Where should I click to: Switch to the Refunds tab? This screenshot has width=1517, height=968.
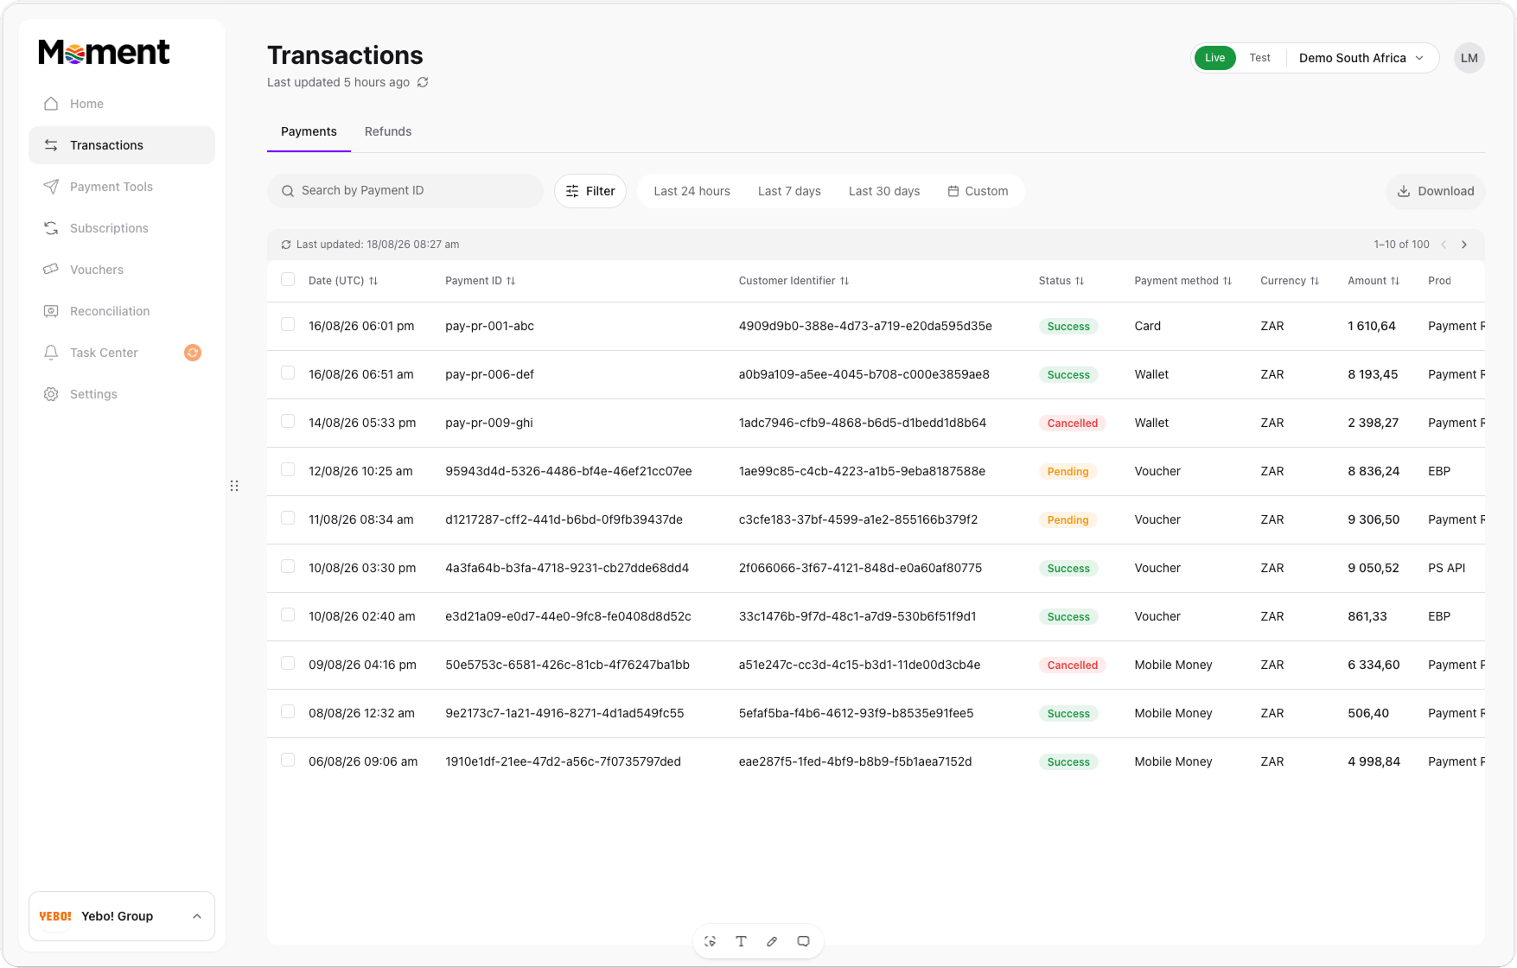click(388, 131)
